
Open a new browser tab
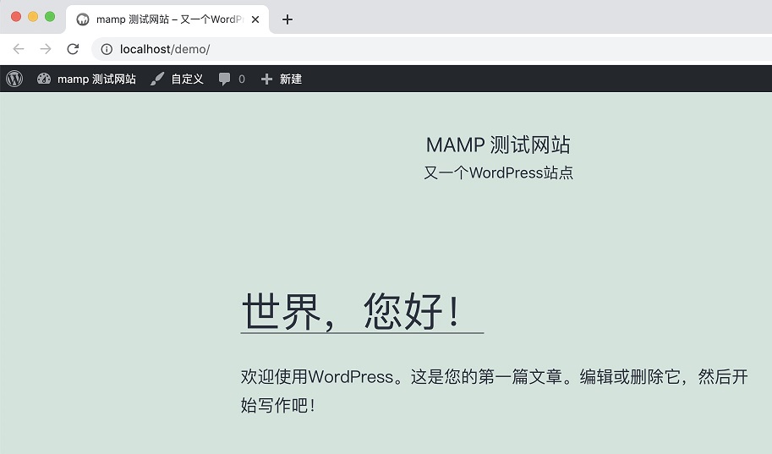coord(287,19)
